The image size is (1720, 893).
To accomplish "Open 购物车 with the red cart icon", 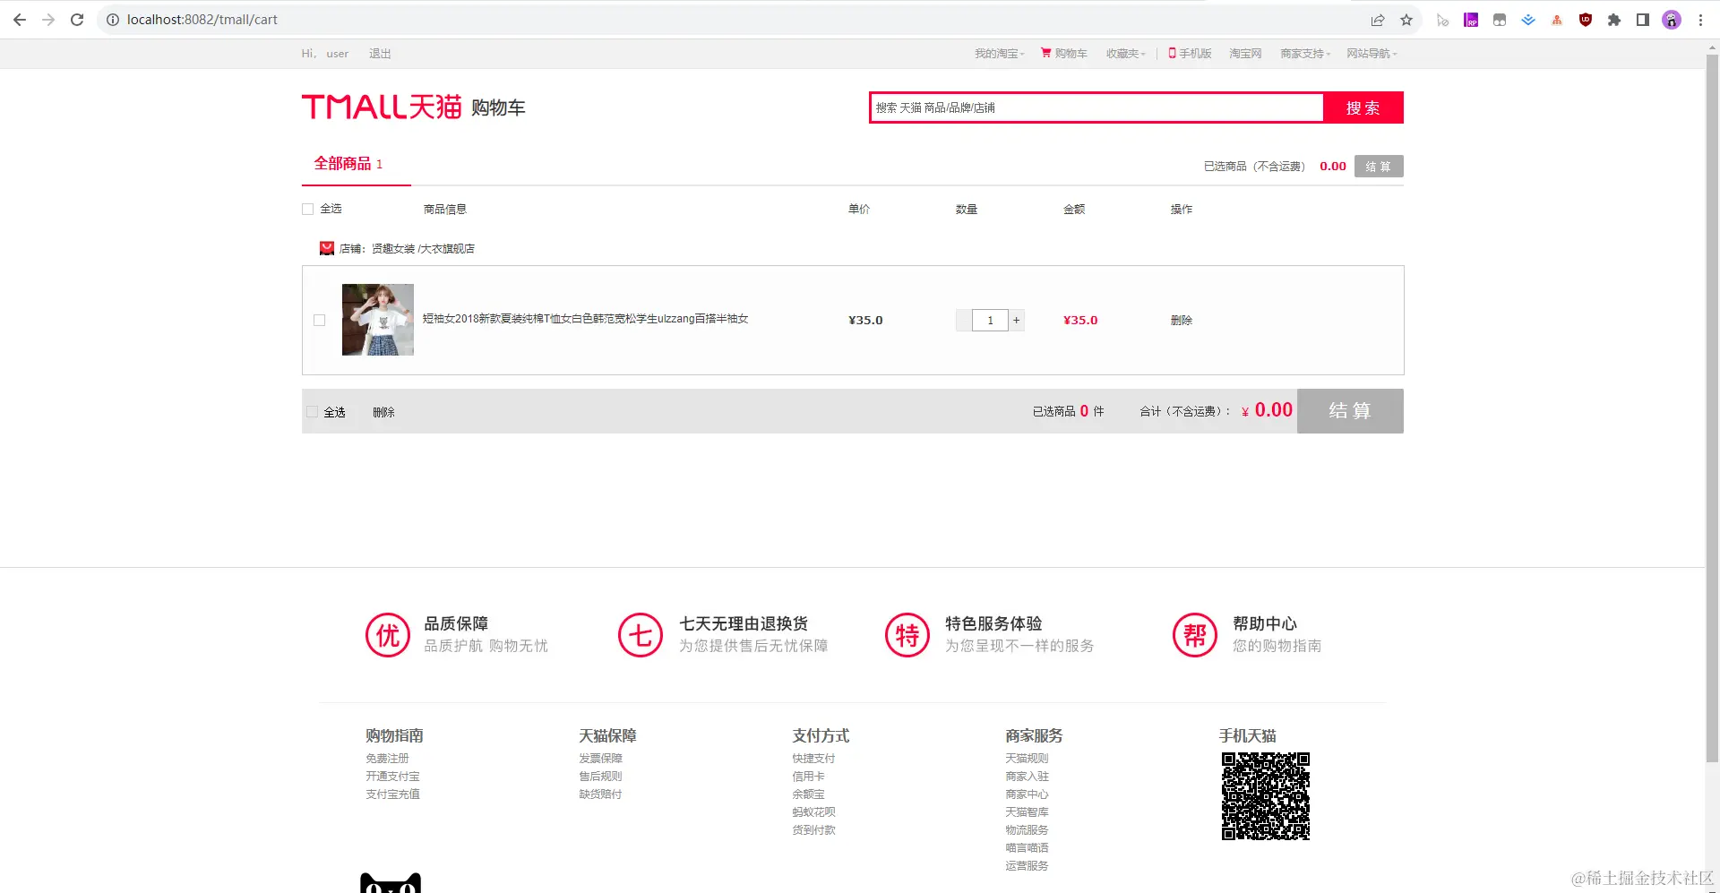I will pyautogui.click(x=1064, y=54).
